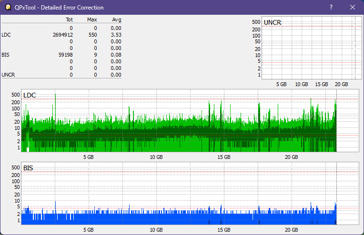The height and width of the screenshot is (235, 364).
Task: Select the BIS average value 0.08
Action: [x=116, y=55]
